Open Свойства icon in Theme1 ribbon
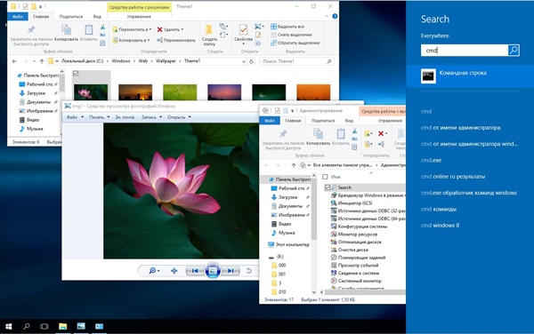 point(243,30)
